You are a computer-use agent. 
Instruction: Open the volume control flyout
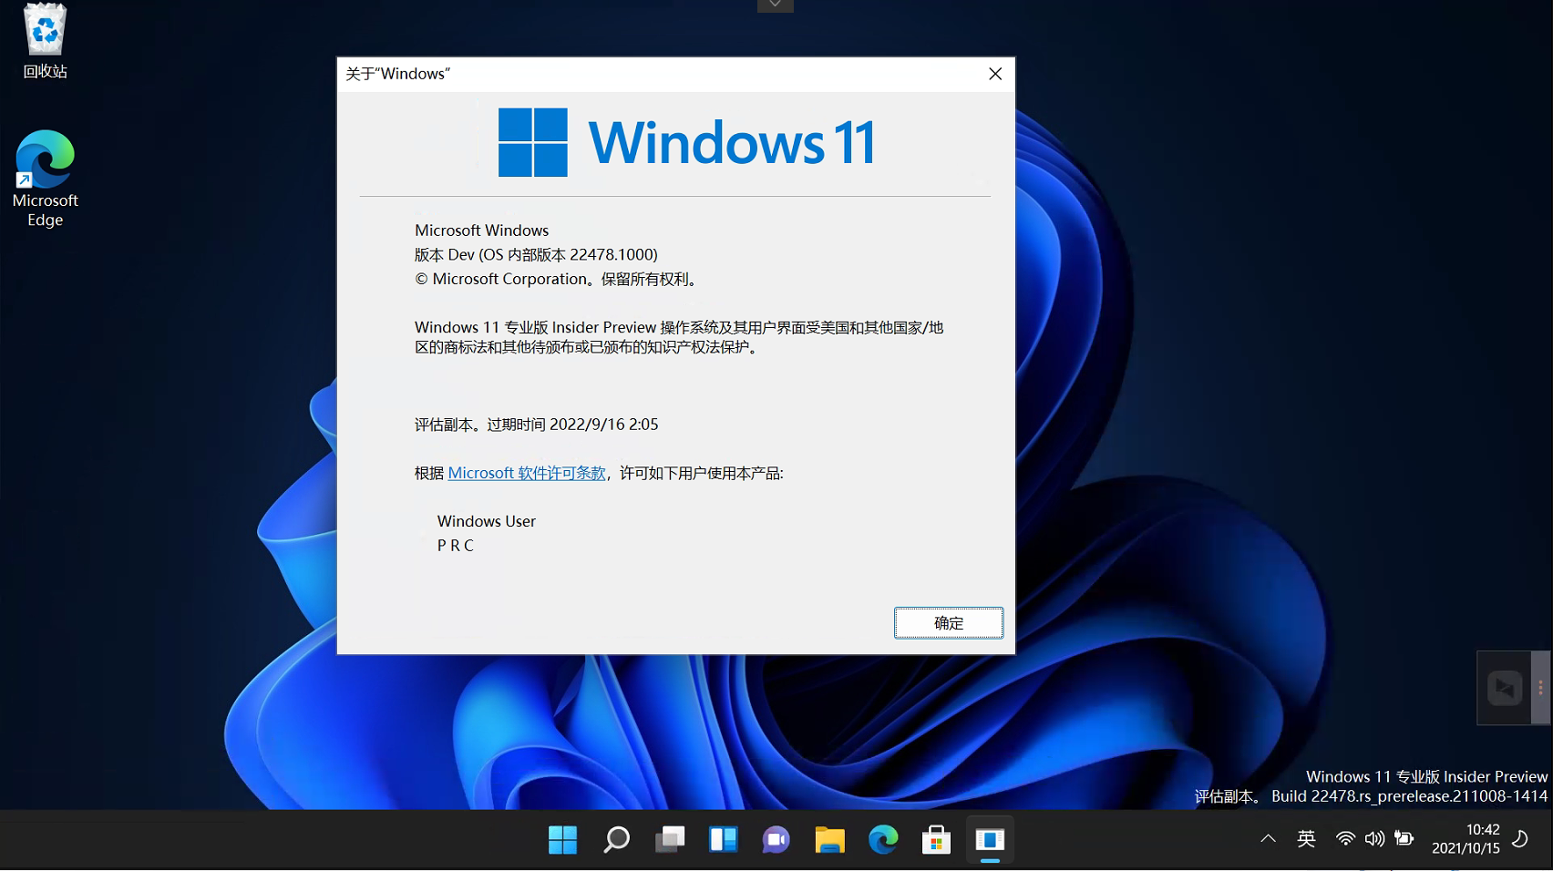coord(1375,839)
